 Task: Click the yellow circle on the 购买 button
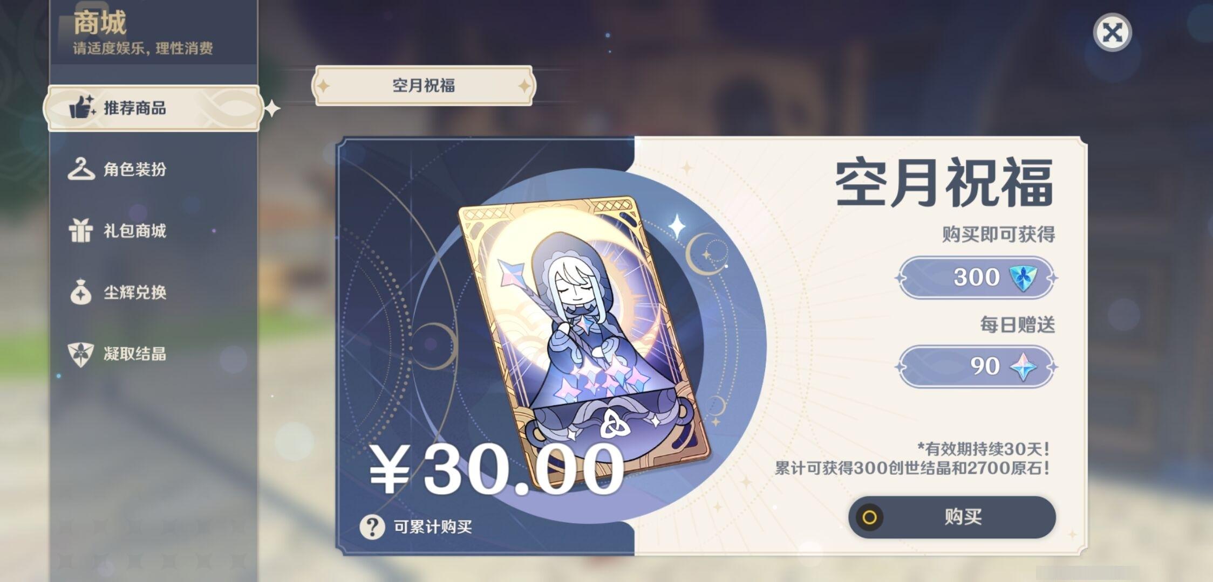pyautogui.click(x=869, y=517)
